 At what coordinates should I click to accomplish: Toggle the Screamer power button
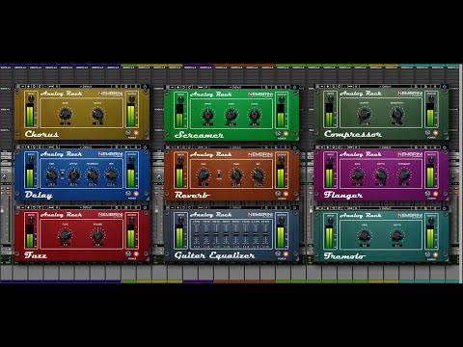click(286, 134)
